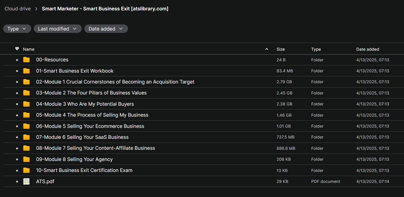Click the 02-Module 1 folder icon

[27, 82]
